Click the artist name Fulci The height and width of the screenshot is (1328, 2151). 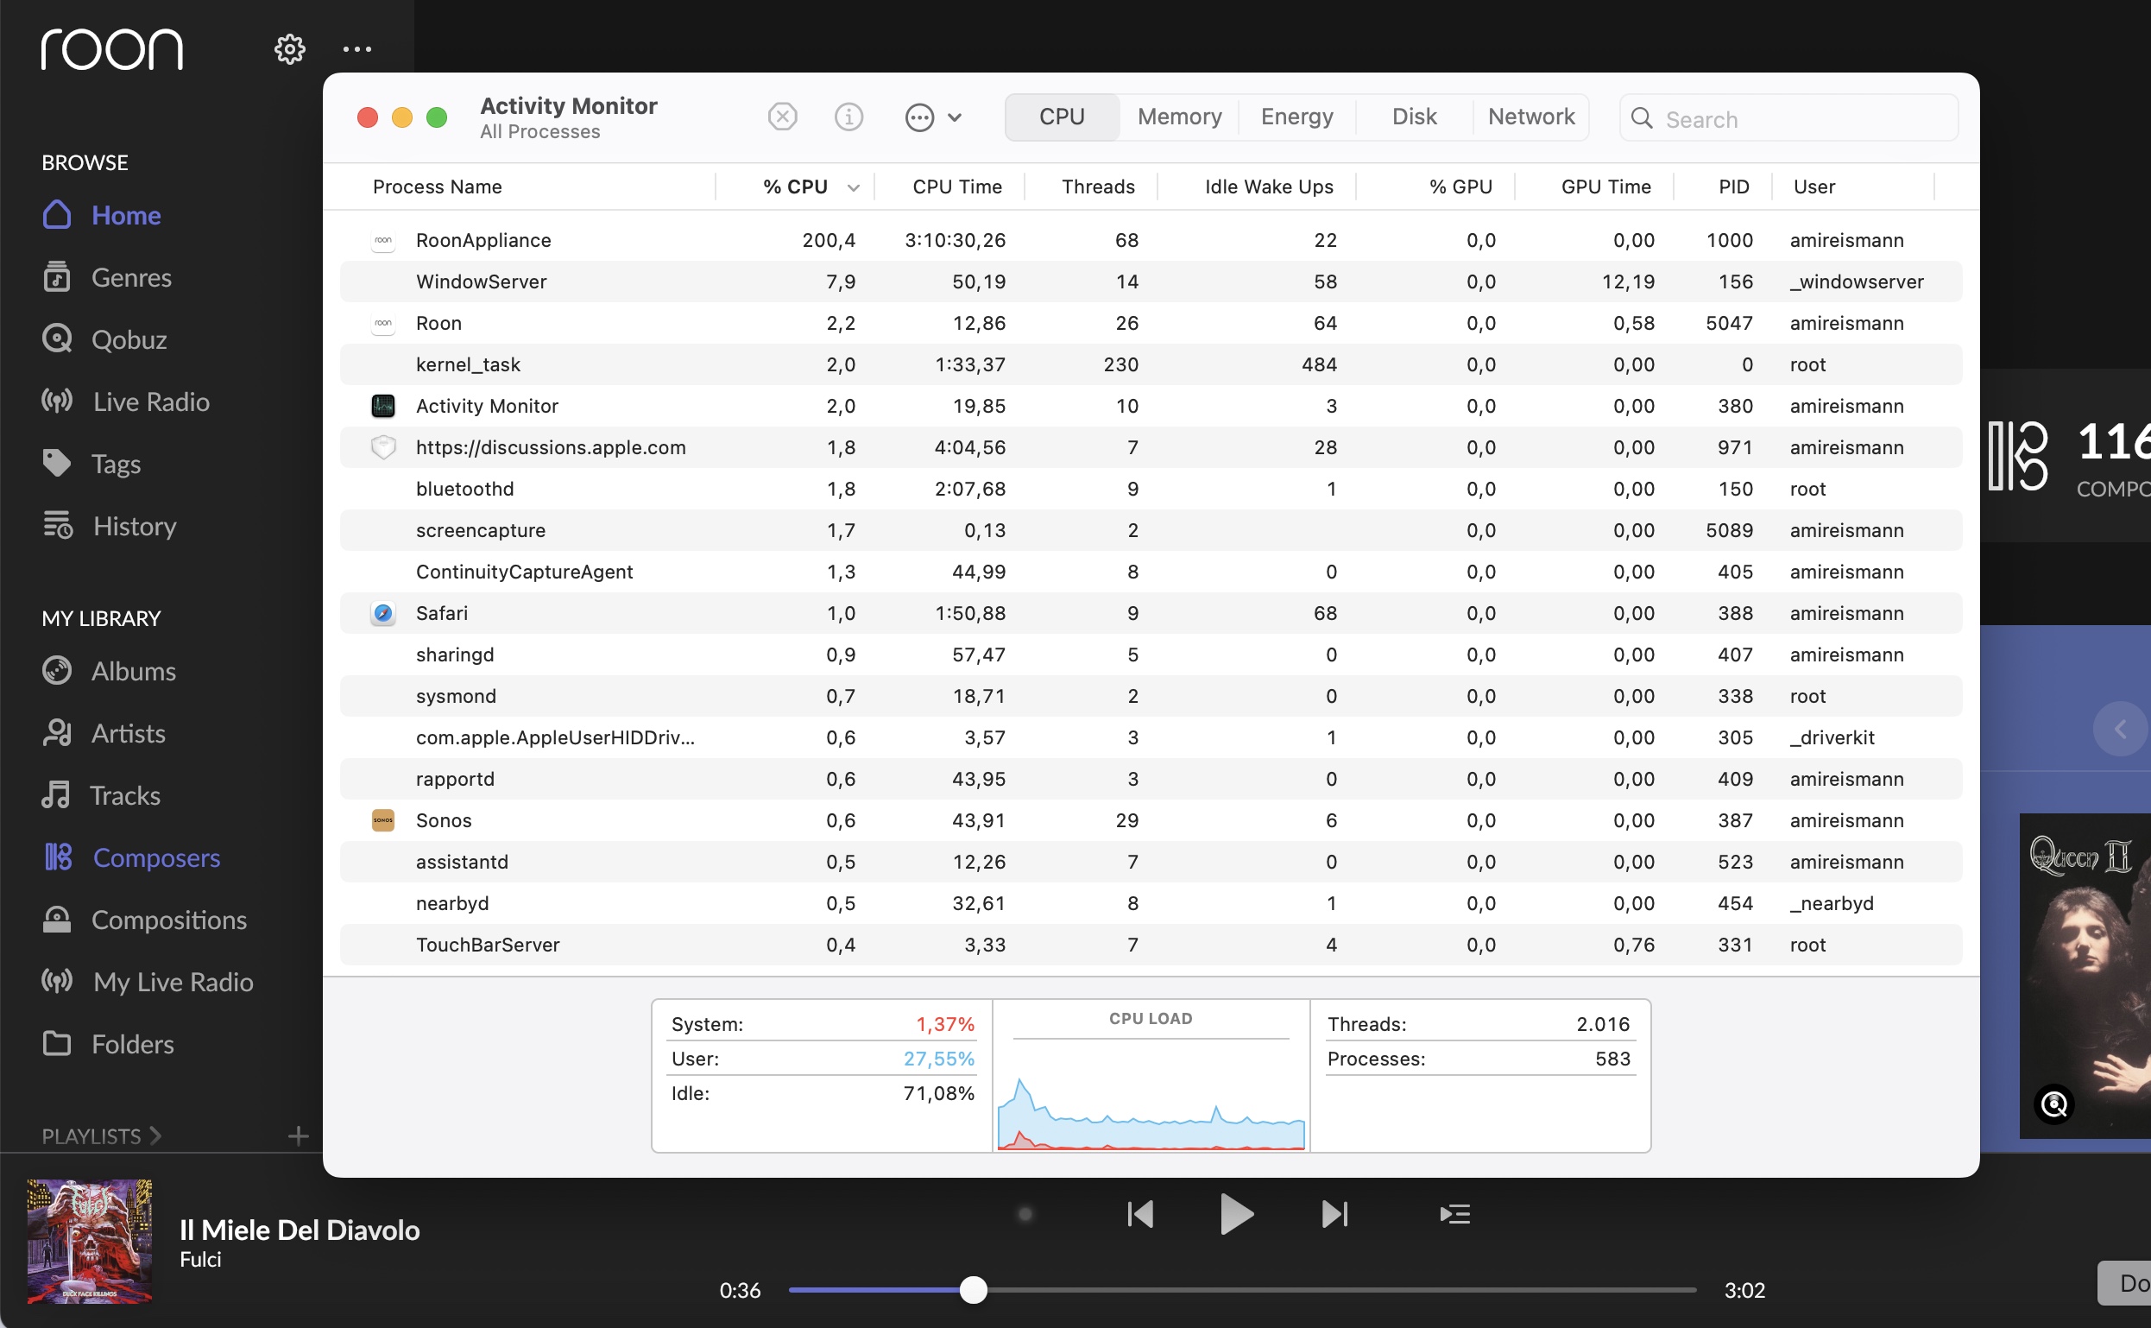coord(200,1260)
